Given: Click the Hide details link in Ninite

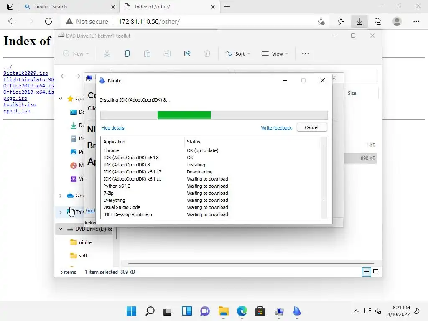Looking at the screenshot, I should [x=113, y=128].
